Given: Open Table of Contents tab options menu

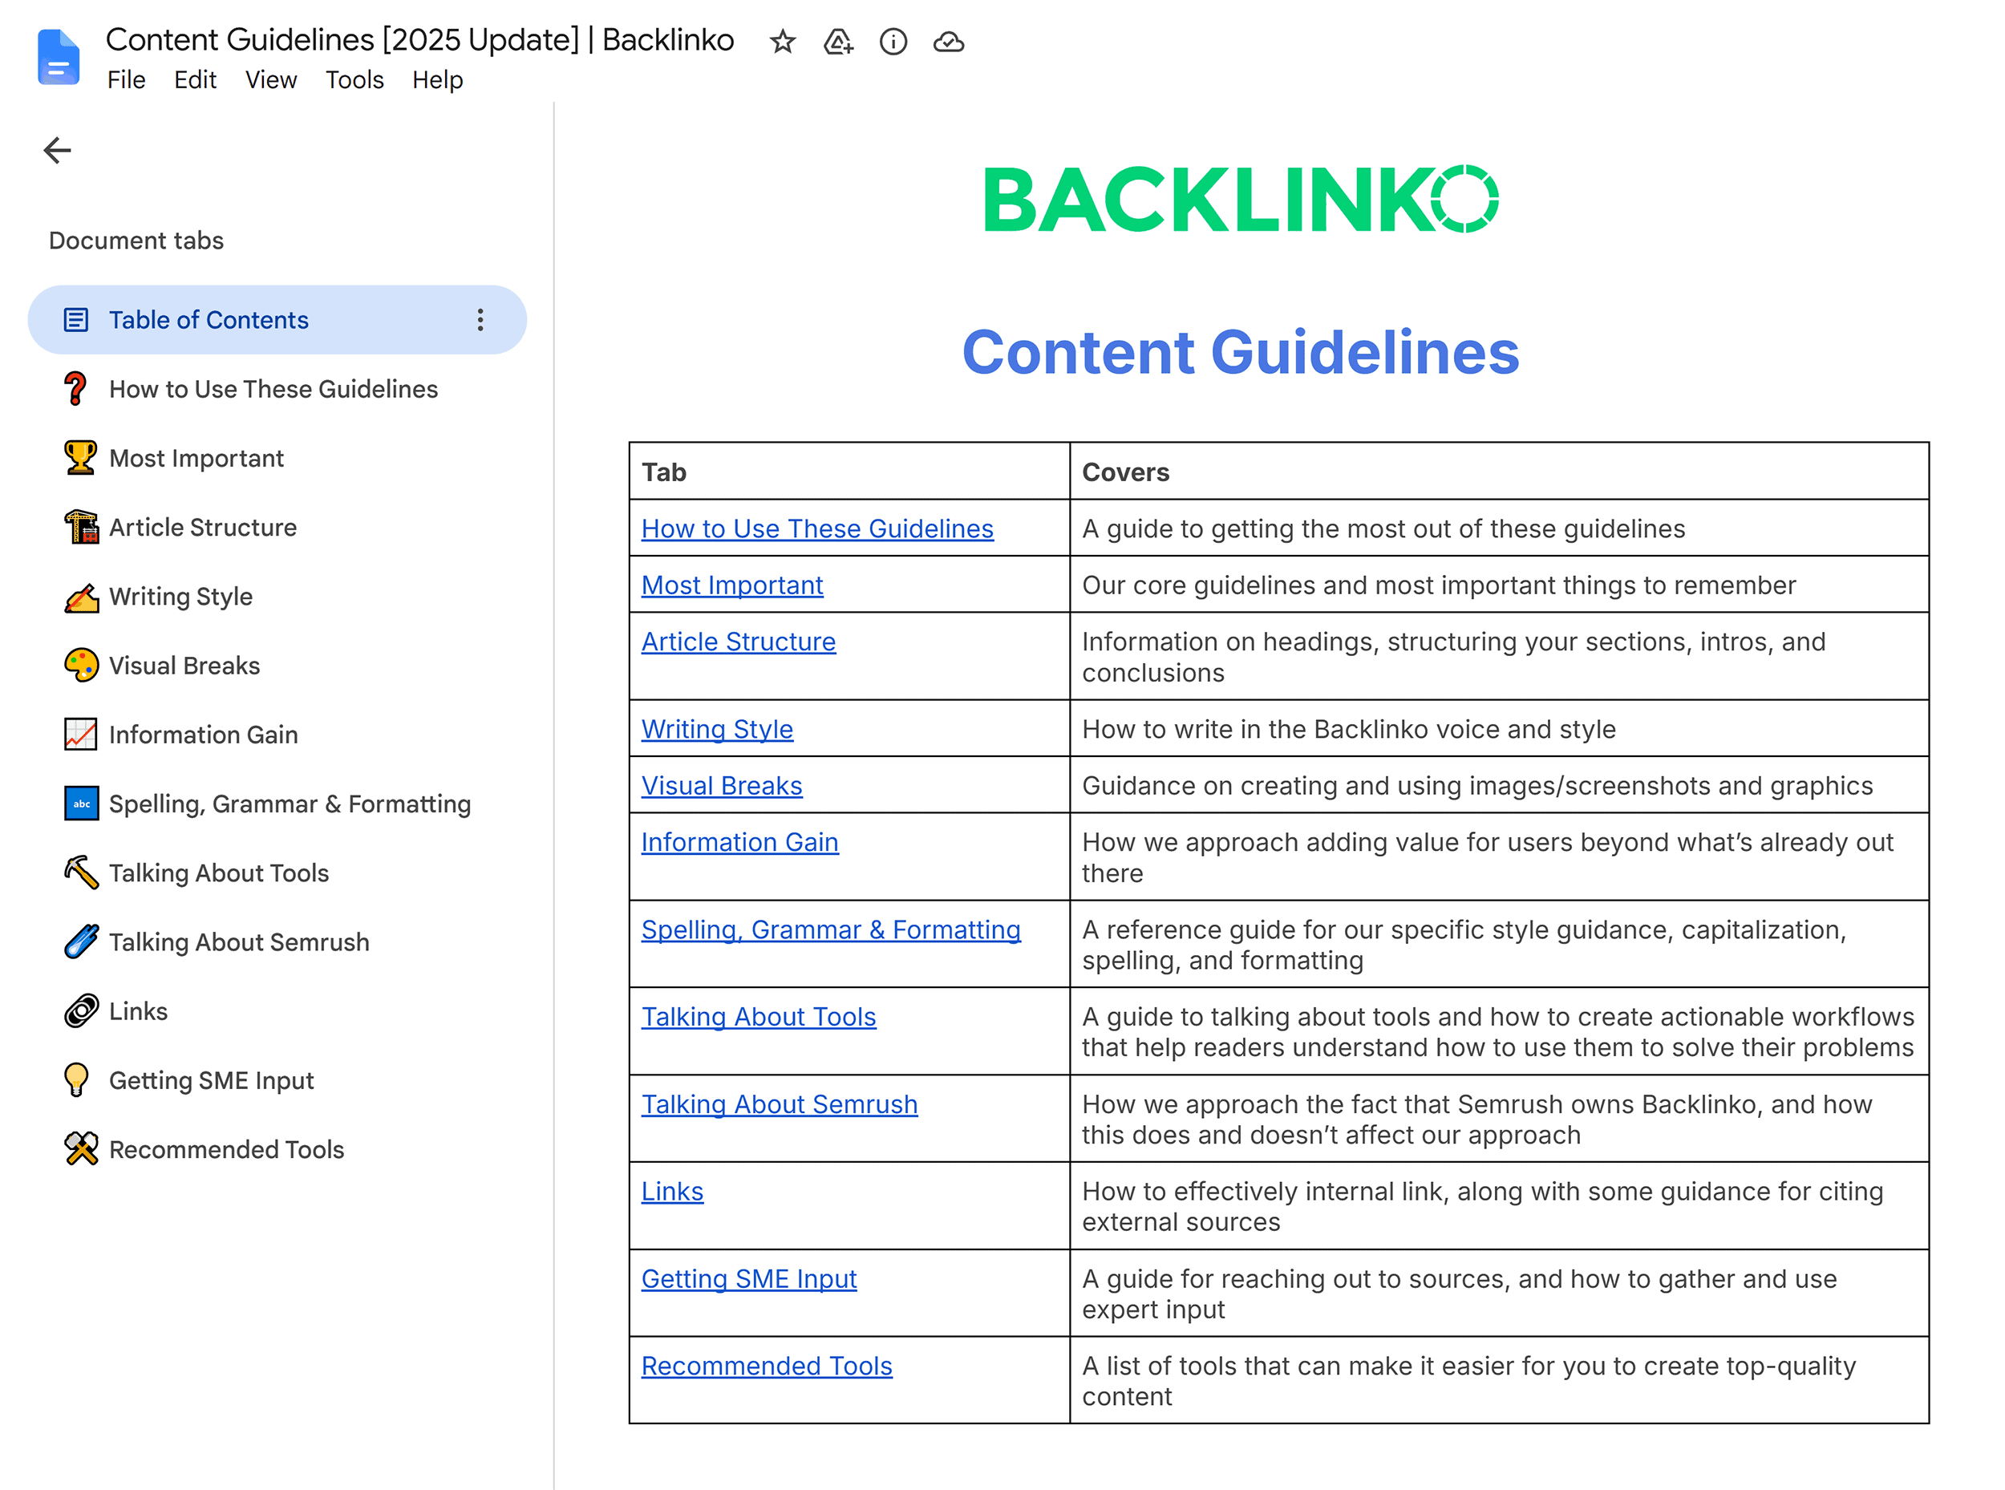Looking at the screenshot, I should [480, 319].
